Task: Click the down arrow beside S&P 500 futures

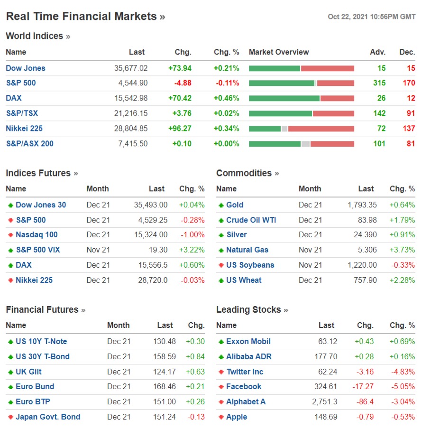Action: 10,220
